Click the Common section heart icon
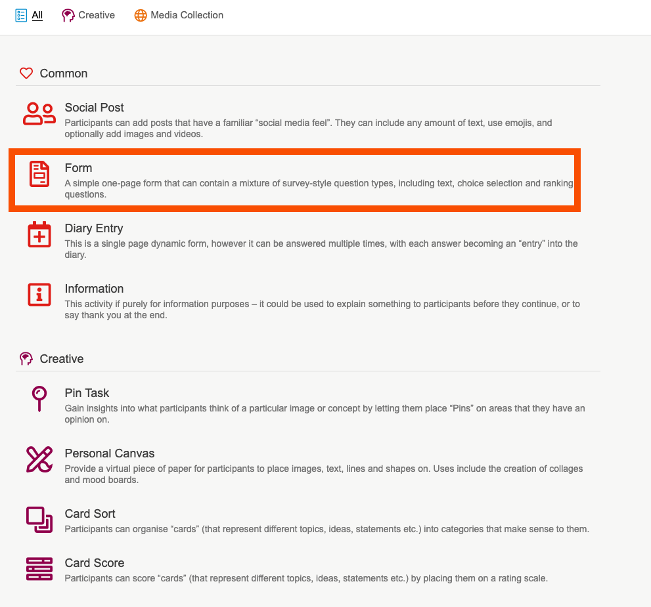651x607 pixels. 26,73
